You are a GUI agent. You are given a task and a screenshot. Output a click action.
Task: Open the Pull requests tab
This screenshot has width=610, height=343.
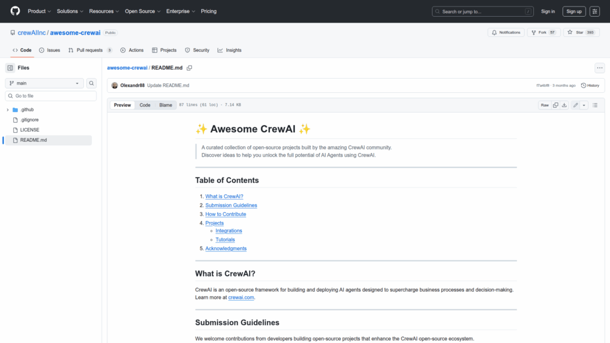point(89,50)
